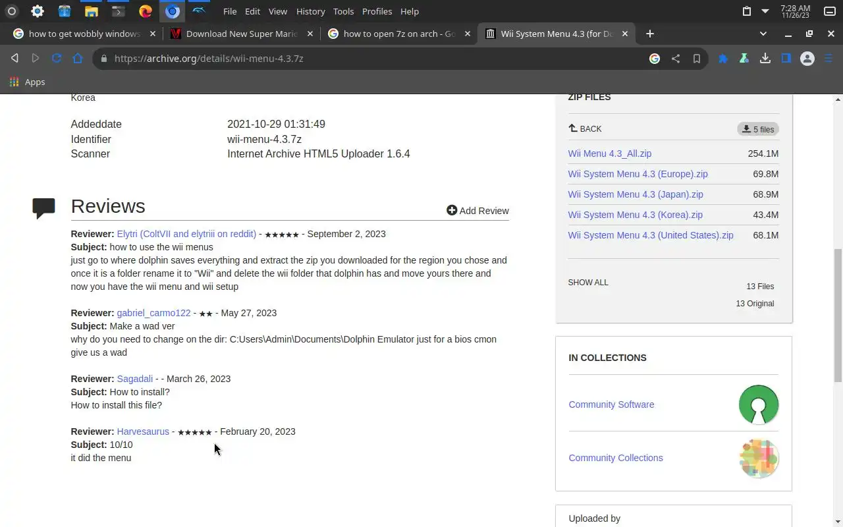Expand the system tray arrow
The height and width of the screenshot is (527, 843).
click(x=765, y=11)
